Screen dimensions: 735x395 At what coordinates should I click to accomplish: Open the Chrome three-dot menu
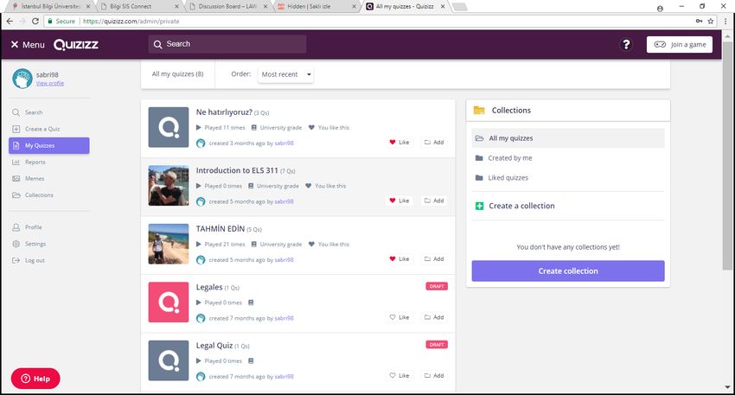pyautogui.click(x=725, y=21)
